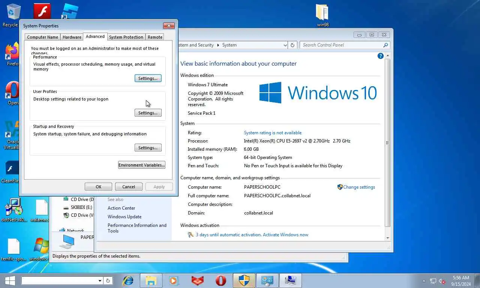Click the taskbar address input field
480x288 pixels.
pos(59,280)
